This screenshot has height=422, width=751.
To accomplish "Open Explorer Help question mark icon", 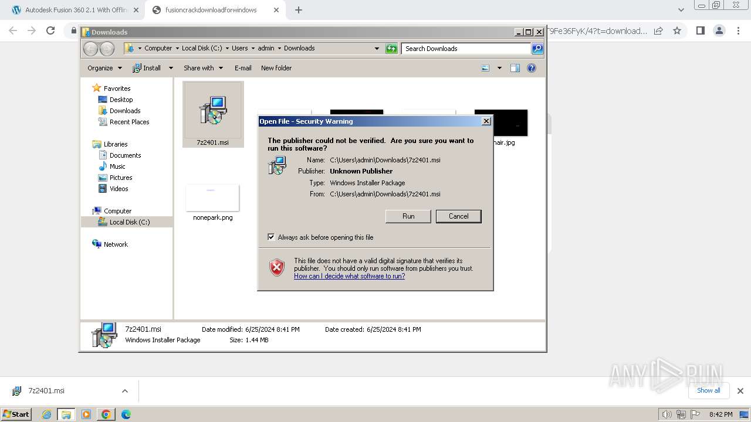I will pyautogui.click(x=532, y=68).
